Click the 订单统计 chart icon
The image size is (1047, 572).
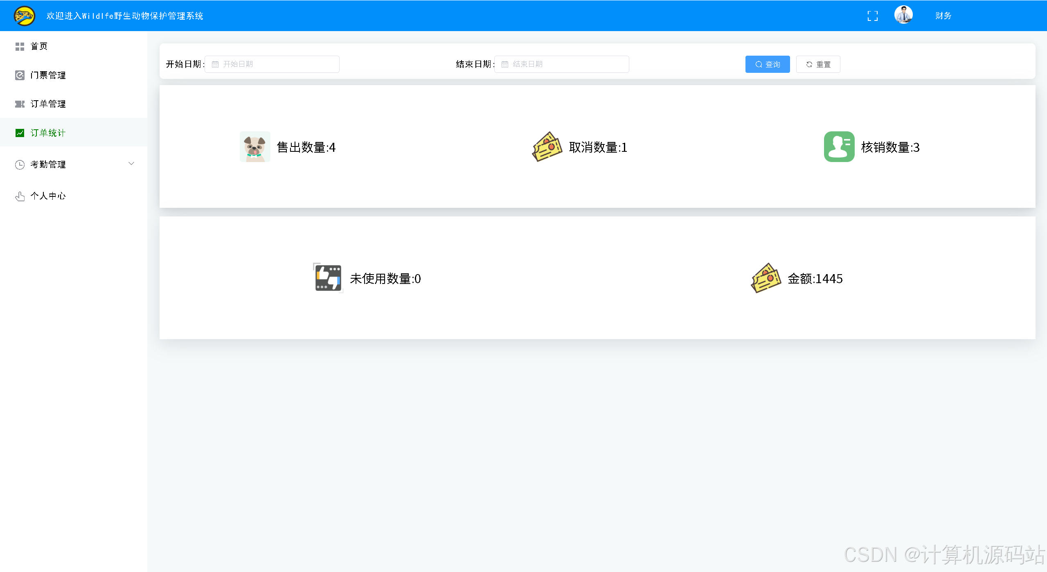(20, 133)
